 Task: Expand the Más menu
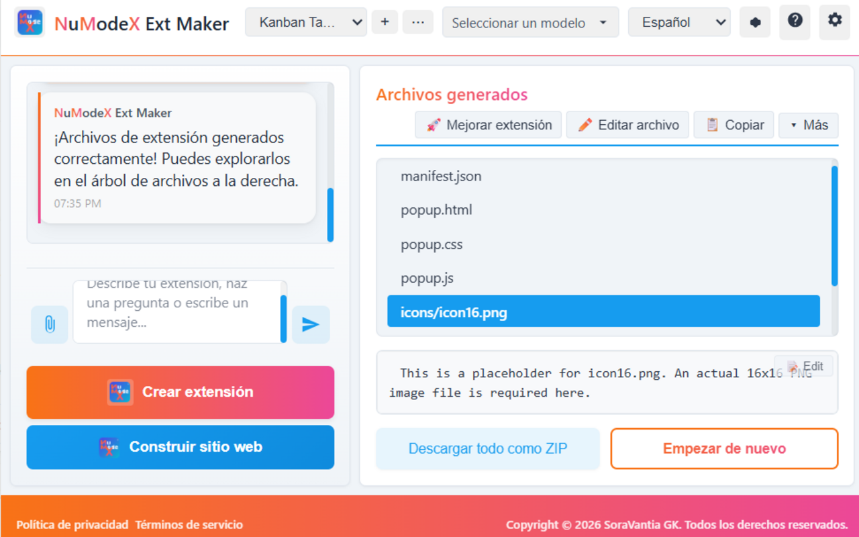pyautogui.click(x=808, y=125)
